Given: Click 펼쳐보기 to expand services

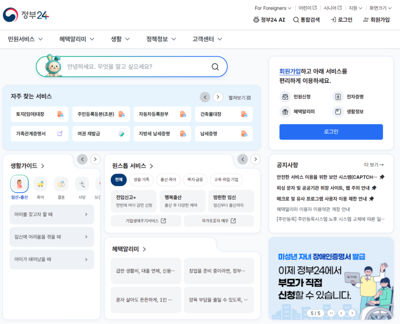Looking at the screenshot, I should coord(239,98).
